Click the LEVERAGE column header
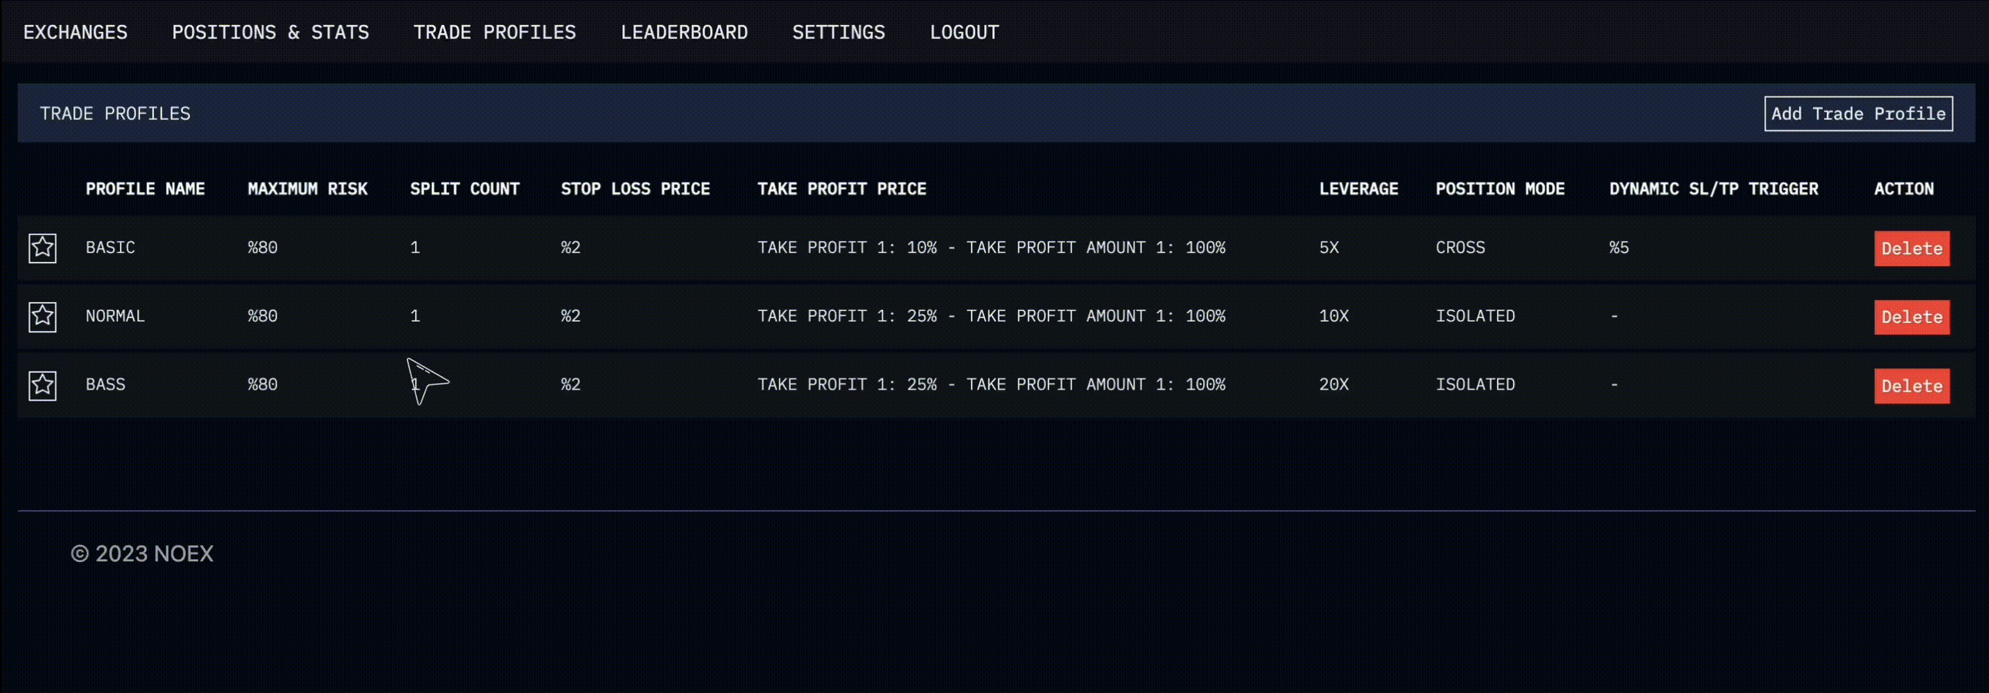The height and width of the screenshot is (693, 1989). pos(1358,189)
